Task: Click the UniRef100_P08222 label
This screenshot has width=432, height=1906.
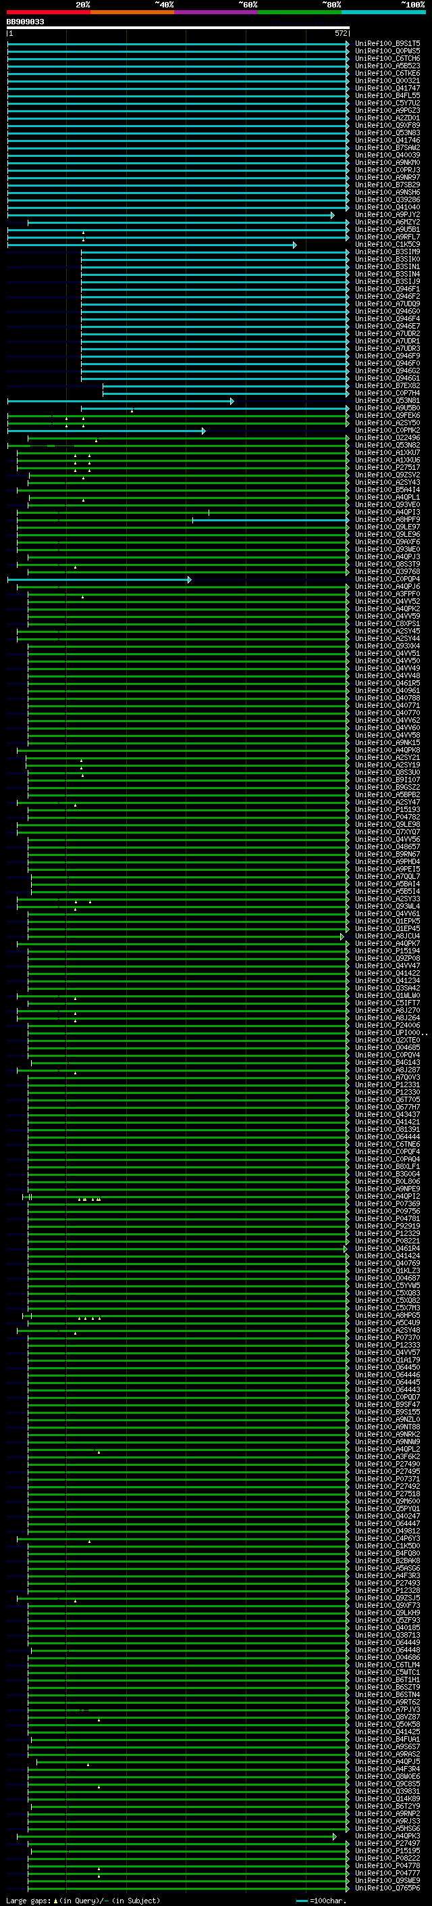Action: click(x=387, y=1859)
